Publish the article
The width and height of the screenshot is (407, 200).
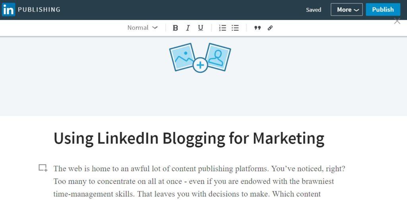[383, 10]
